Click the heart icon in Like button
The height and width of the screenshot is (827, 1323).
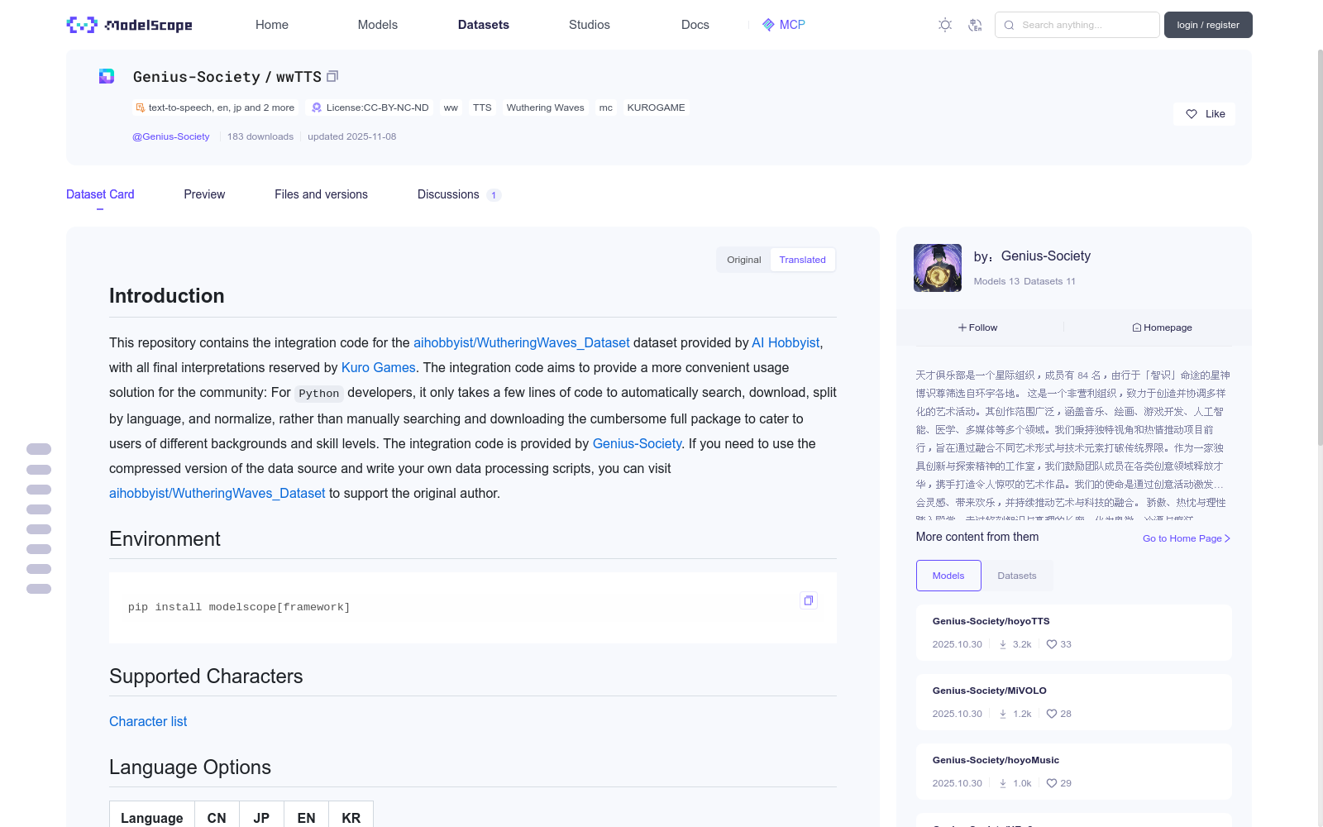coord(1192,114)
